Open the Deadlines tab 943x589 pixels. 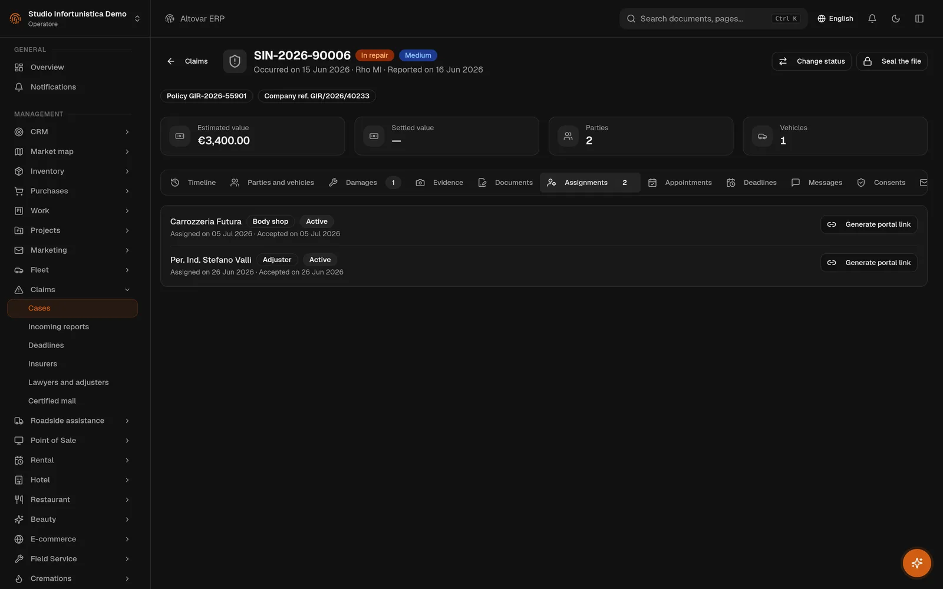click(751, 183)
